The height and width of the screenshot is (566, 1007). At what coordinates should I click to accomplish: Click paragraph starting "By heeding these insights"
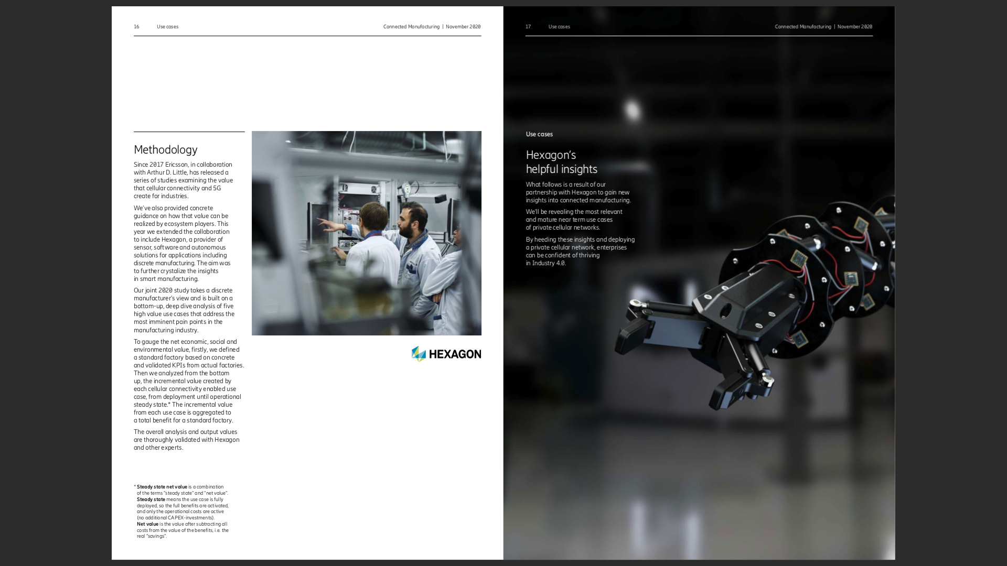point(581,251)
